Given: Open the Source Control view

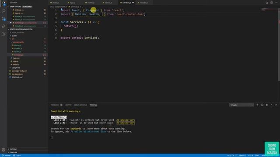Looking at the screenshot, I should (3, 19).
